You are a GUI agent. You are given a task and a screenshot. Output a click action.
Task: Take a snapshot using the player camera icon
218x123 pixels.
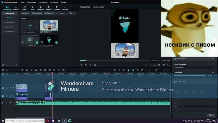(159, 65)
